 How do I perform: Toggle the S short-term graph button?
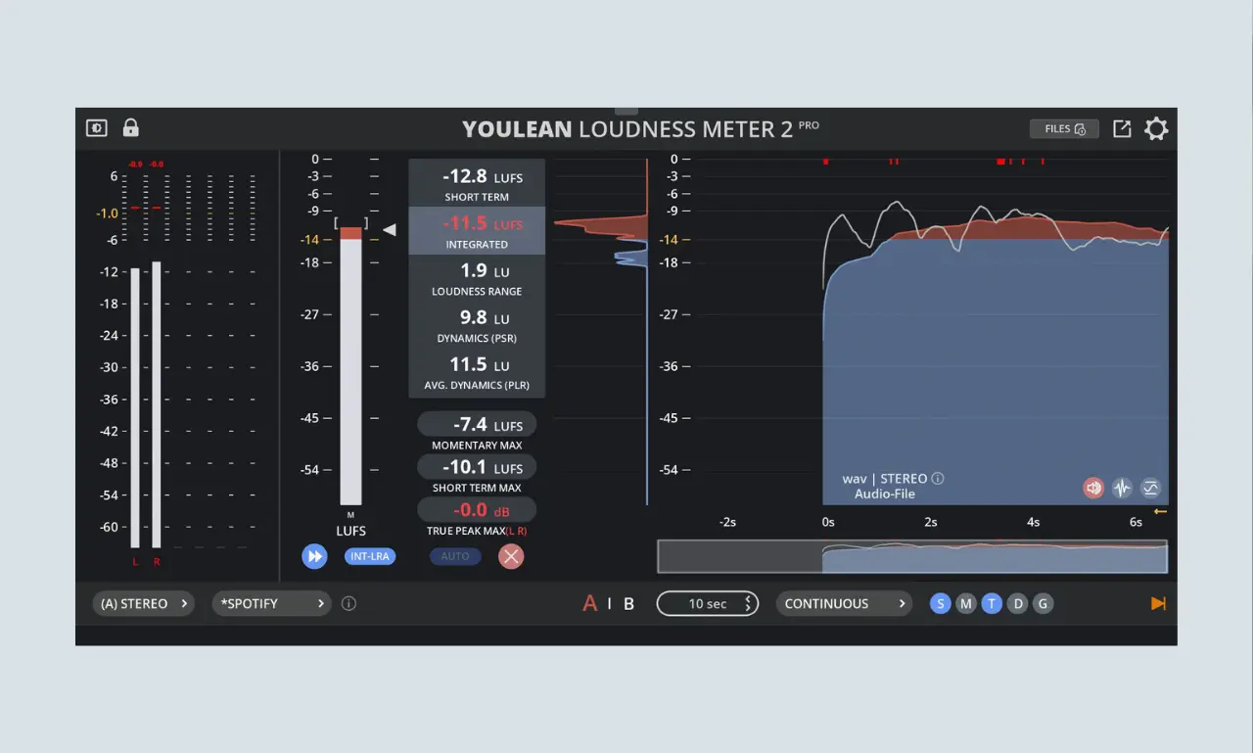[941, 603]
